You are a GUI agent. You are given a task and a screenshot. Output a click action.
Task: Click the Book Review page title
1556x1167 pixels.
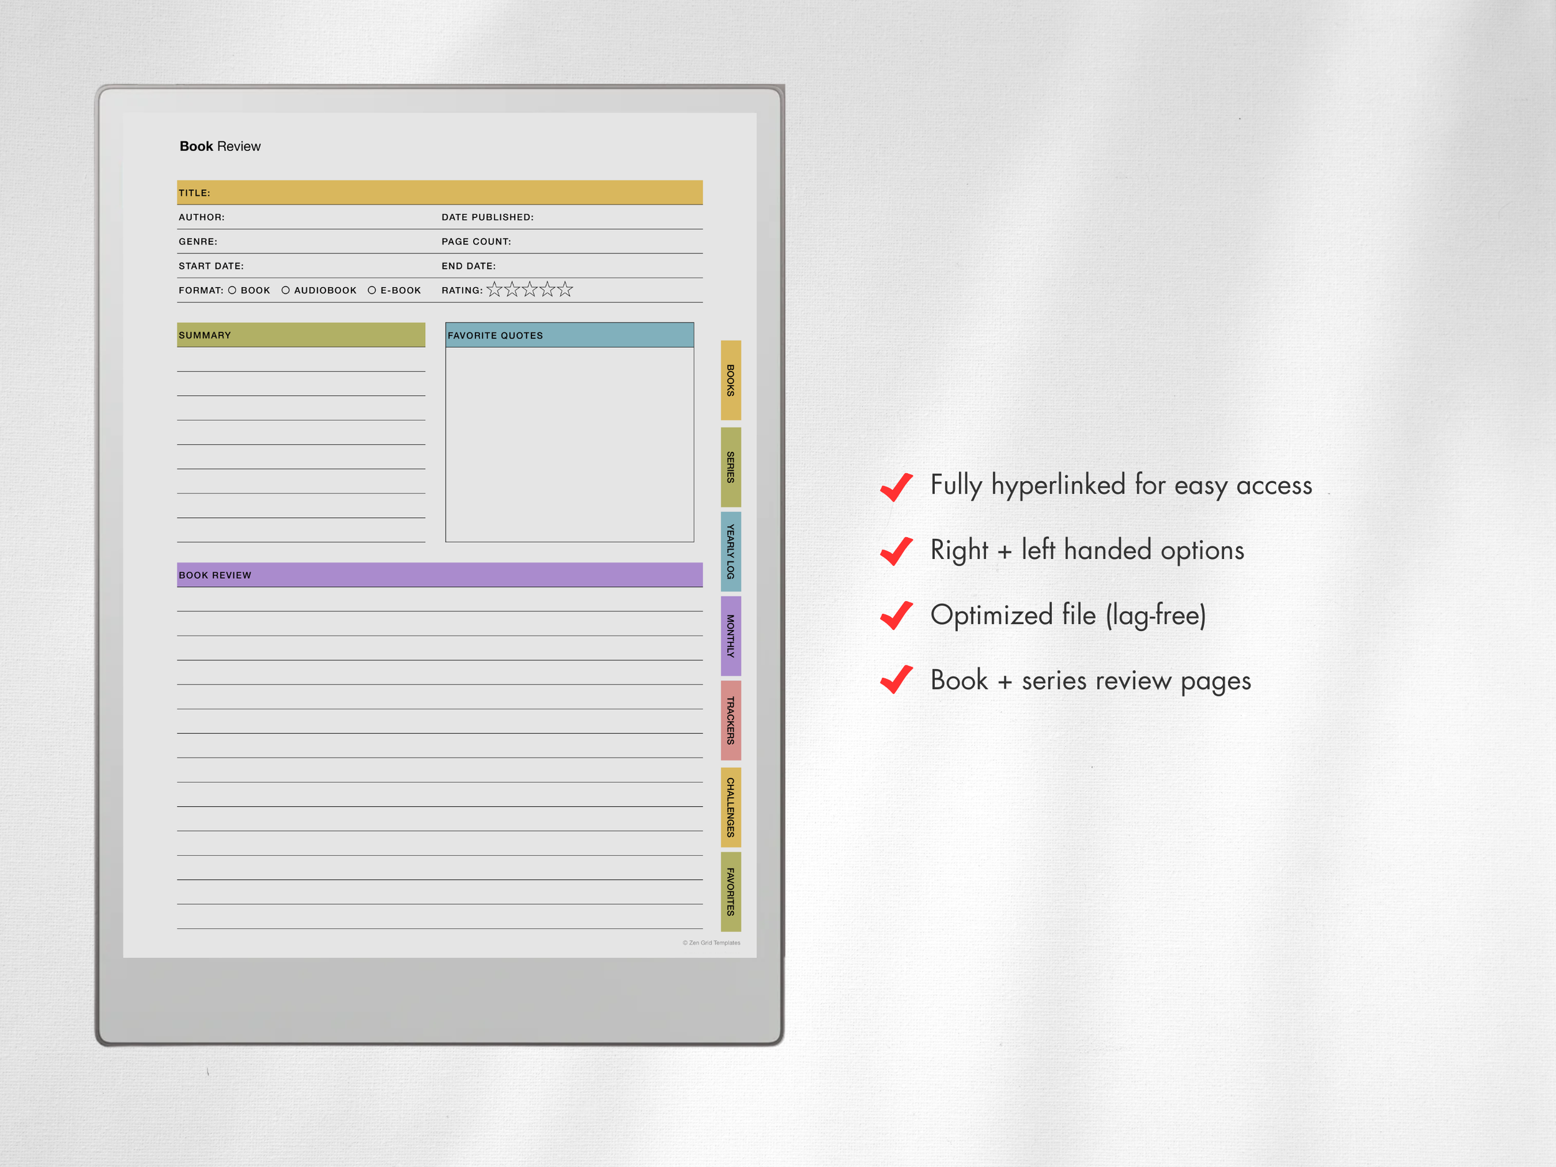click(x=220, y=146)
